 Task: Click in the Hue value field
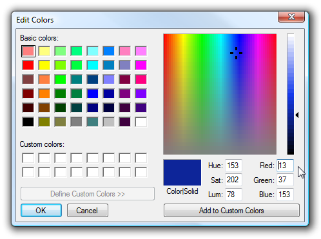point(233,166)
